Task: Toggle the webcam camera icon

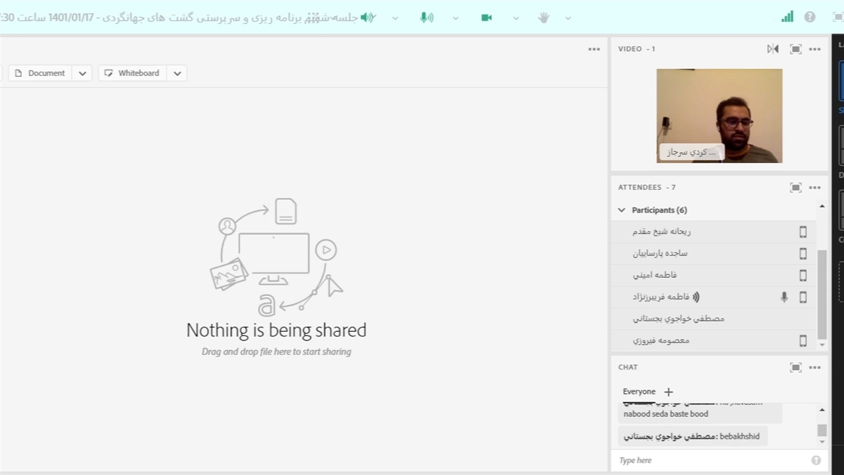Action: click(x=487, y=18)
